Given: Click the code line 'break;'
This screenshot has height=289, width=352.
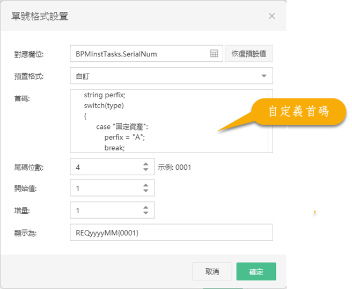Looking at the screenshot, I should pyautogui.click(x=114, y=148).
